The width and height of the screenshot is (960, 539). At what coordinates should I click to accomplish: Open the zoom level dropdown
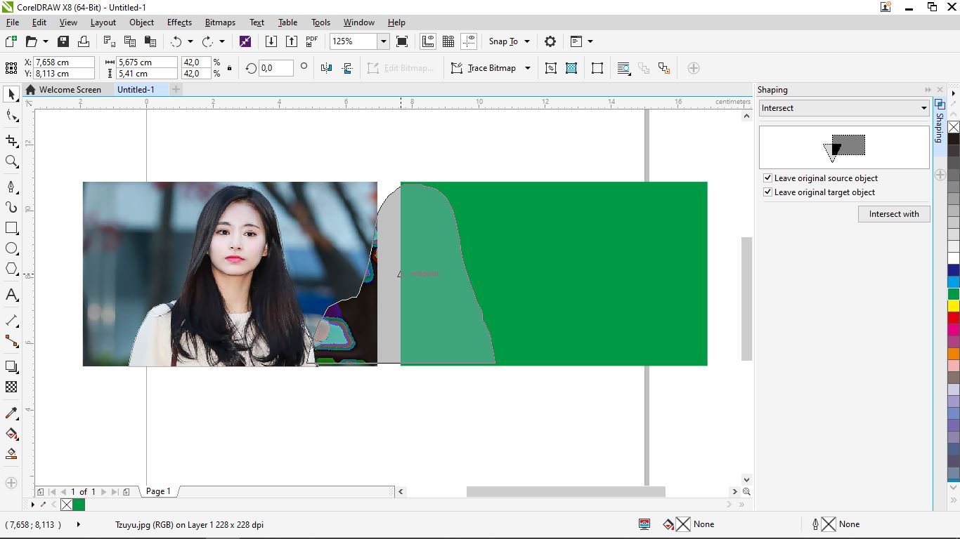point(384,41)
